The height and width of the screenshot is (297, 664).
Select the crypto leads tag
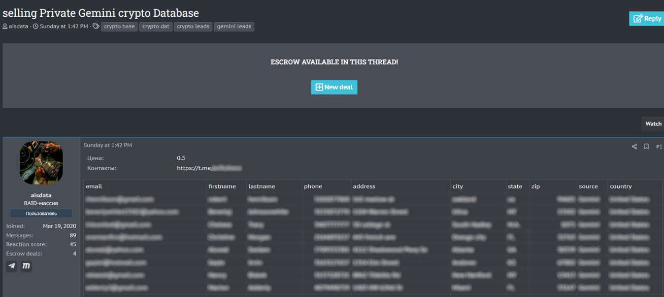(x=193, y=26)
